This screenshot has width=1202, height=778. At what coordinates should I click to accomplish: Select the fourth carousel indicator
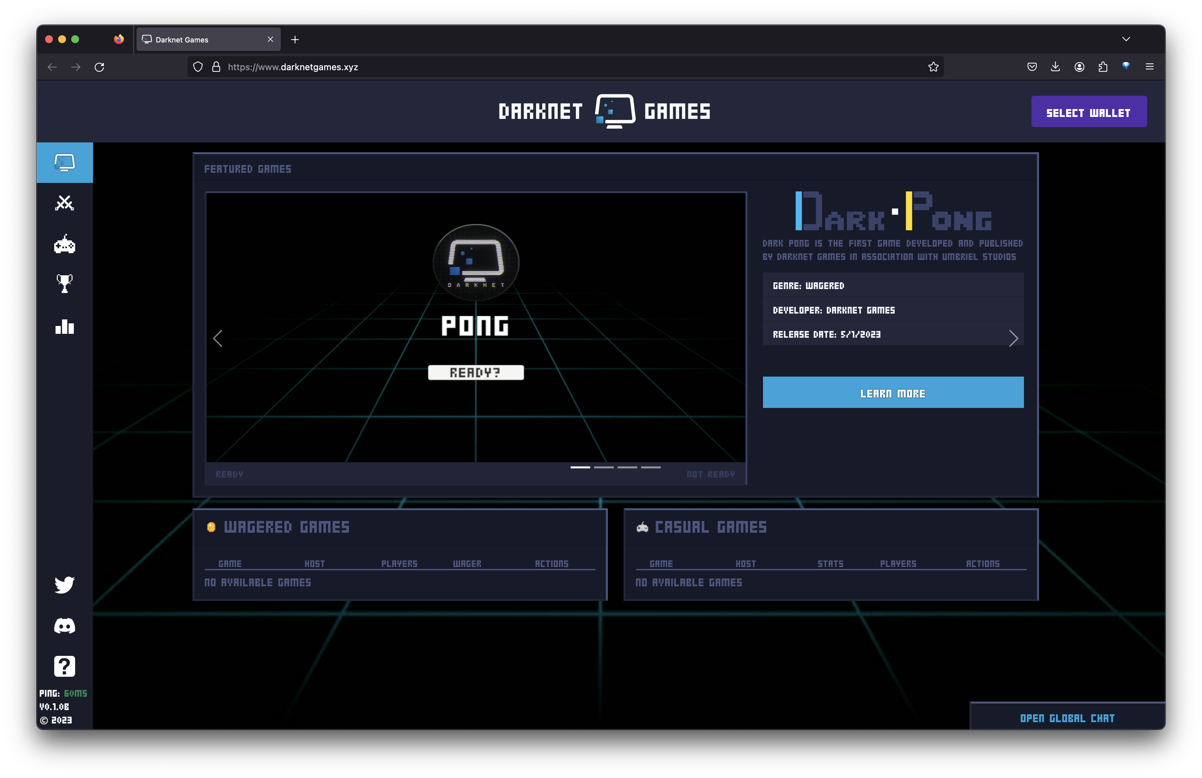pos(651,467)
